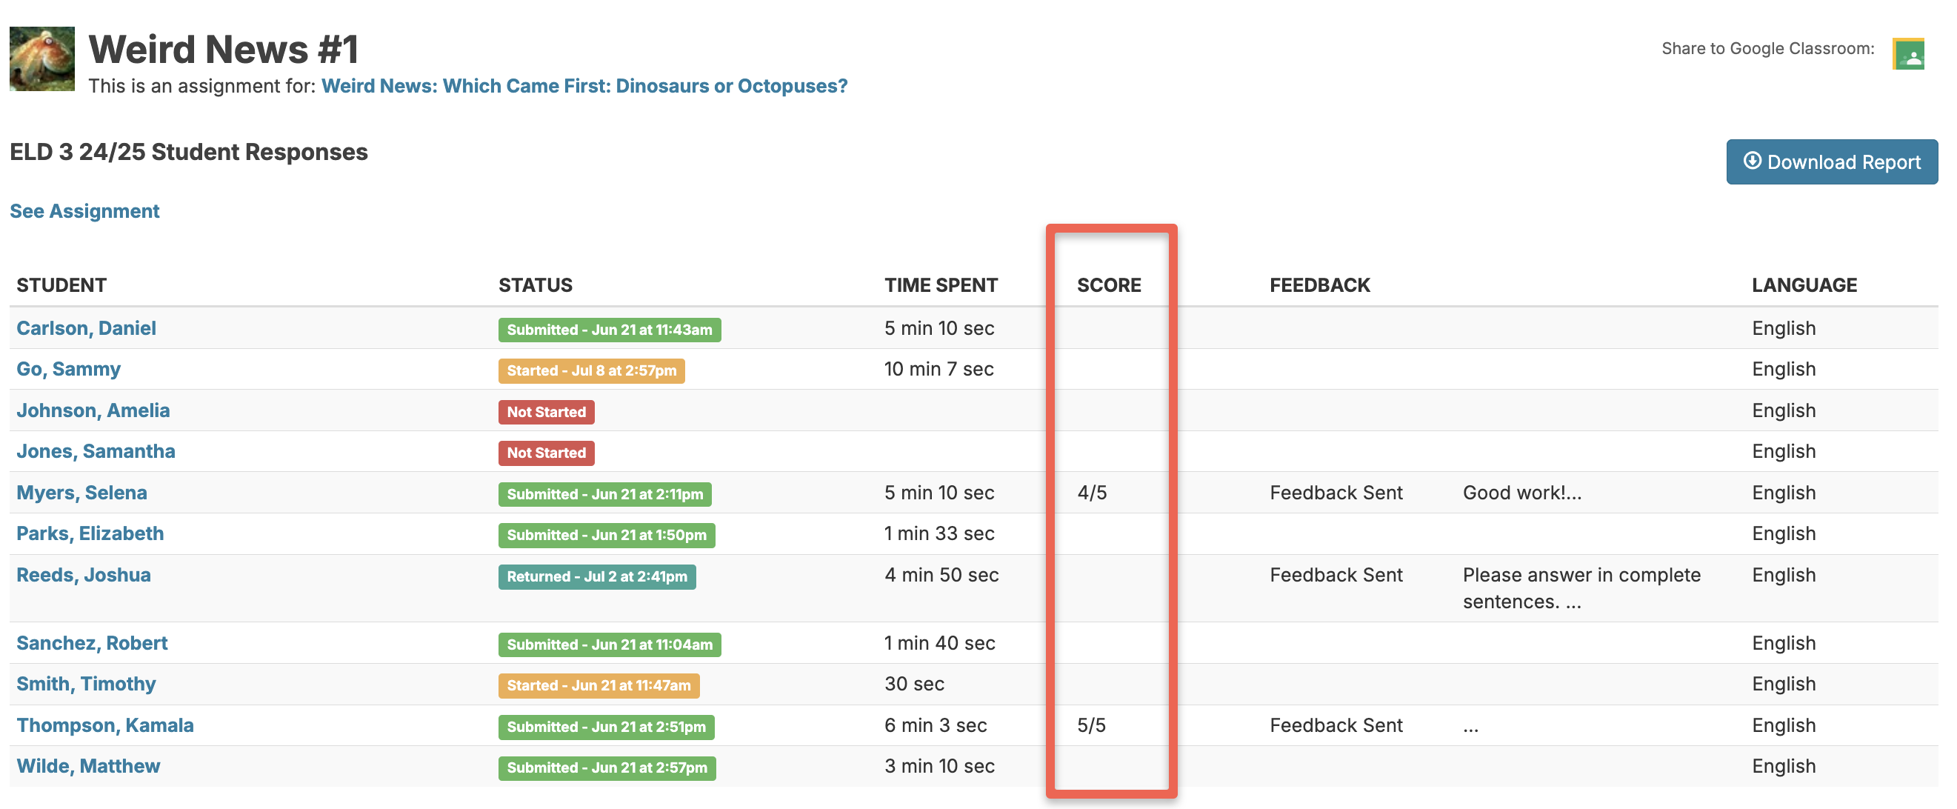Click the octopus assignment thumbnail
Screen dimensions: 1957x809
pyautogui.click(x=41, y=59)
